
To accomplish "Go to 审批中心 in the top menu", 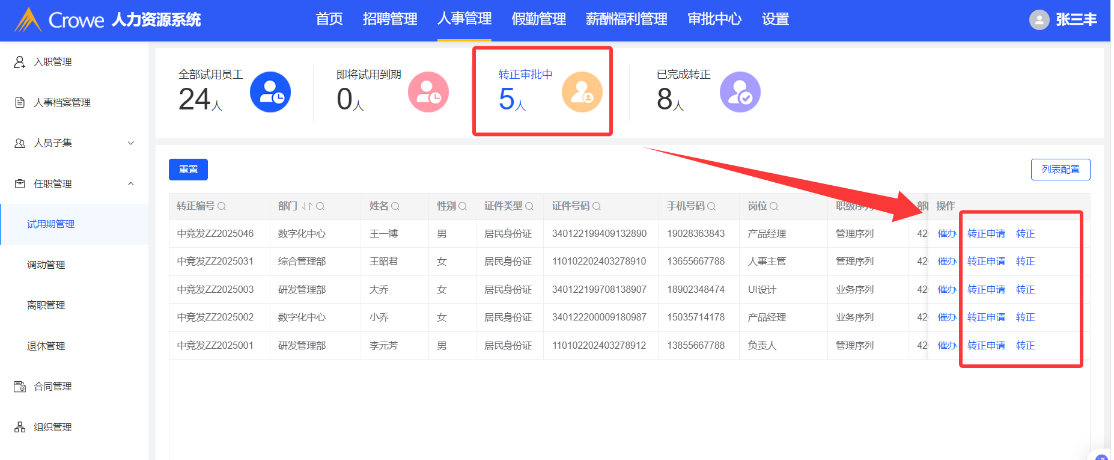I will (714, 20).
